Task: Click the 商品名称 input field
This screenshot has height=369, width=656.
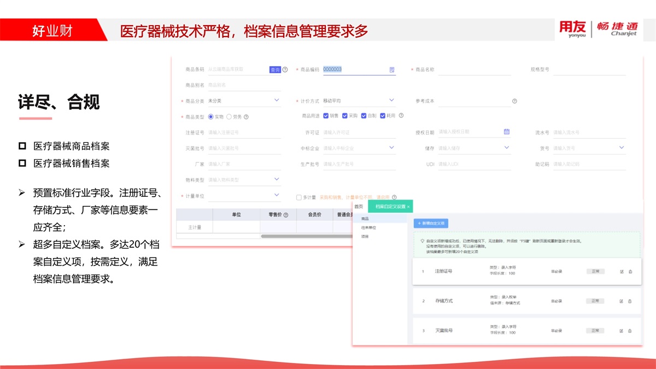Action: pos(474,70)
